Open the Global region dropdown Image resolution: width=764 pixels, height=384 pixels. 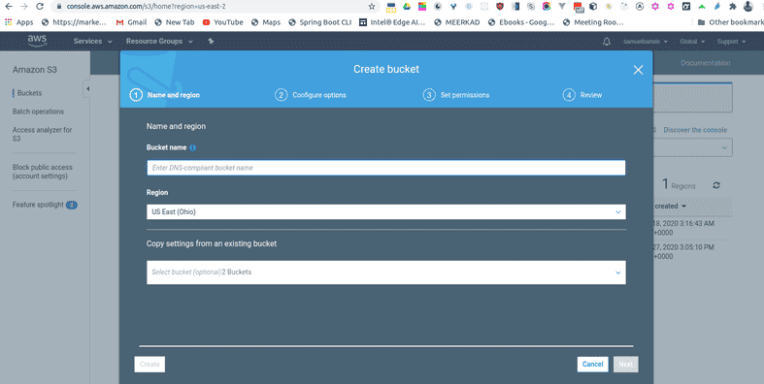click(x=692, y=42)
